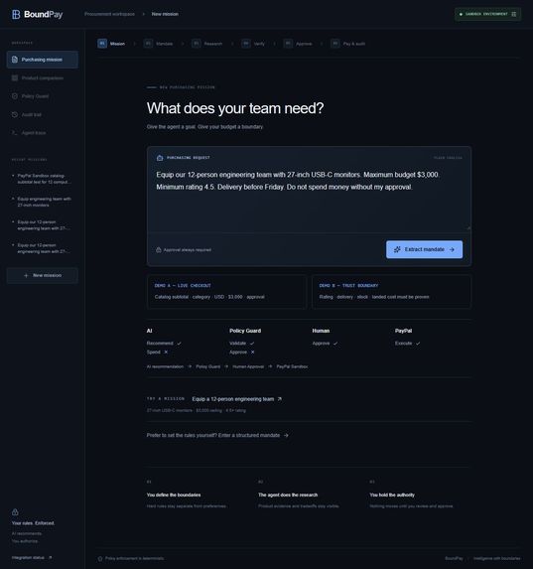Click 'PayPal Sandbox' in flow line

[292, 366]
